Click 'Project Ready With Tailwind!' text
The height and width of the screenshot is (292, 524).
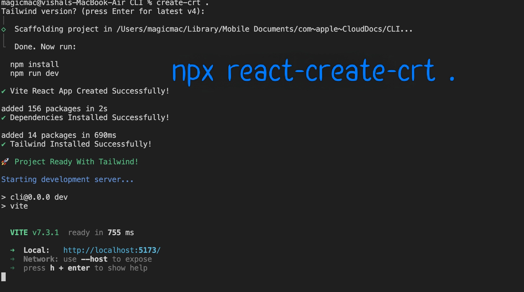(76, 162)
